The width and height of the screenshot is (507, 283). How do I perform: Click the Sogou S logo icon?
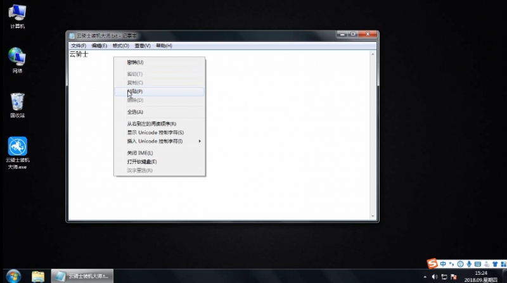(x=432, y=263)
